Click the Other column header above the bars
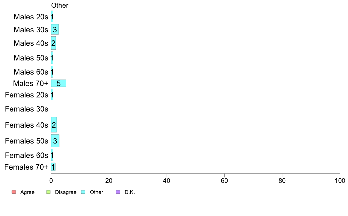Viewport: 348px width, 216px height. point(60,5)
